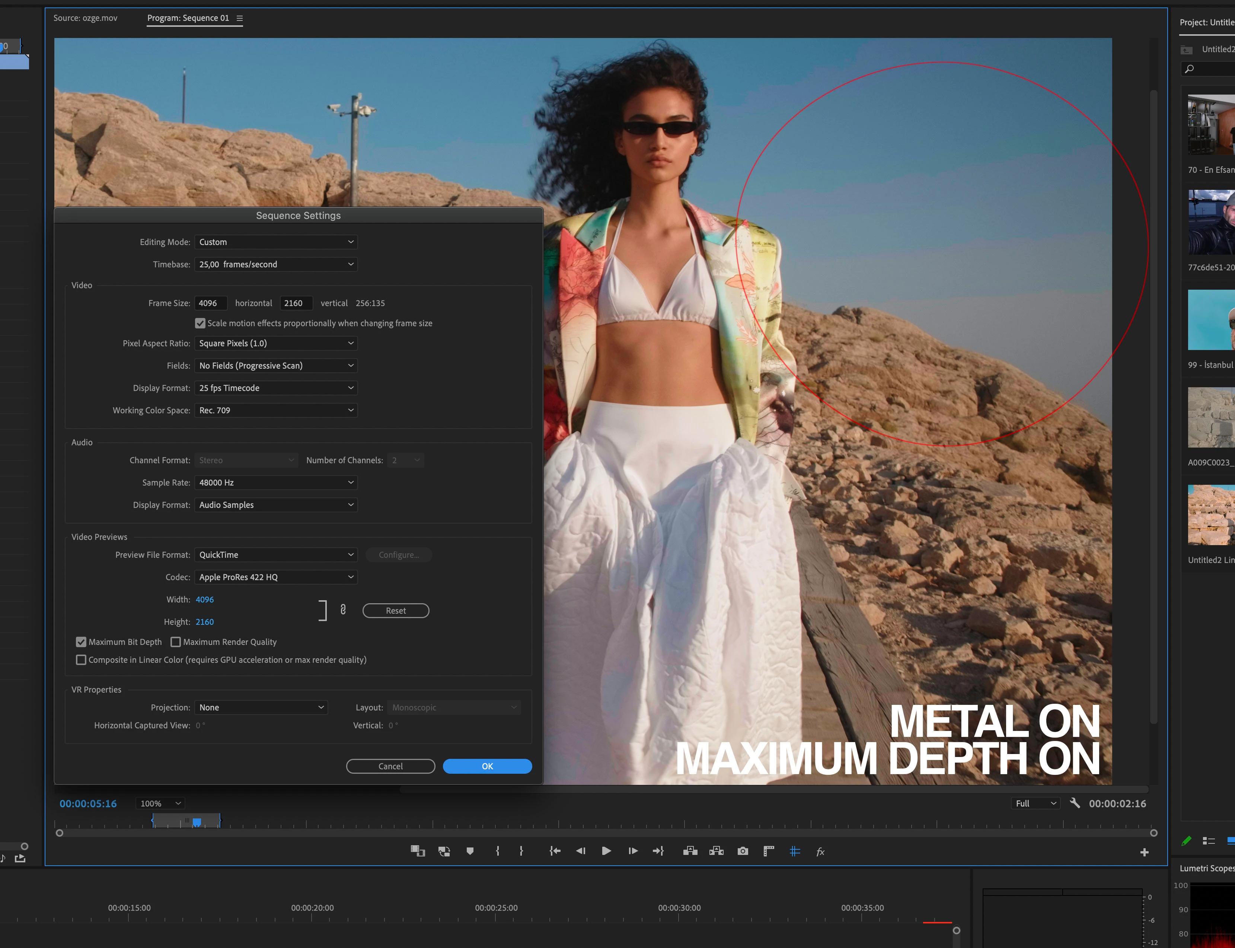Click the Go to In point icon
The height and width of the screenshot is (948, 1235).
pos(555,851)
